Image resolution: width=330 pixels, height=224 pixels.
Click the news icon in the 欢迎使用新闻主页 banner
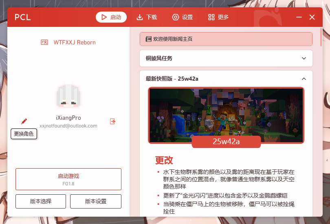[148, 39]
